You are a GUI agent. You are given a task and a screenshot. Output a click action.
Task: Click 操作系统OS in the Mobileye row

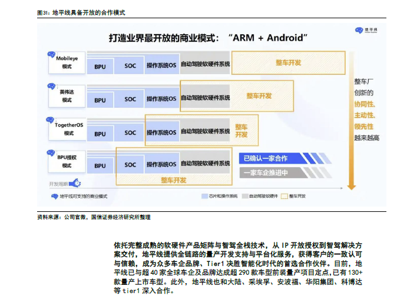[161, 65]
